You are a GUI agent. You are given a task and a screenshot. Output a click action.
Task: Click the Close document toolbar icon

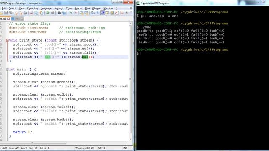(16, 13)
